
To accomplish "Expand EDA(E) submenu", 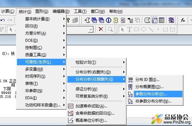I will (41, 98).
